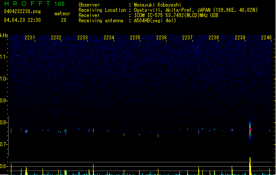Click the 'Receiving Location' label
Viewport: 276px width, 175px height.
pos(102,10)
